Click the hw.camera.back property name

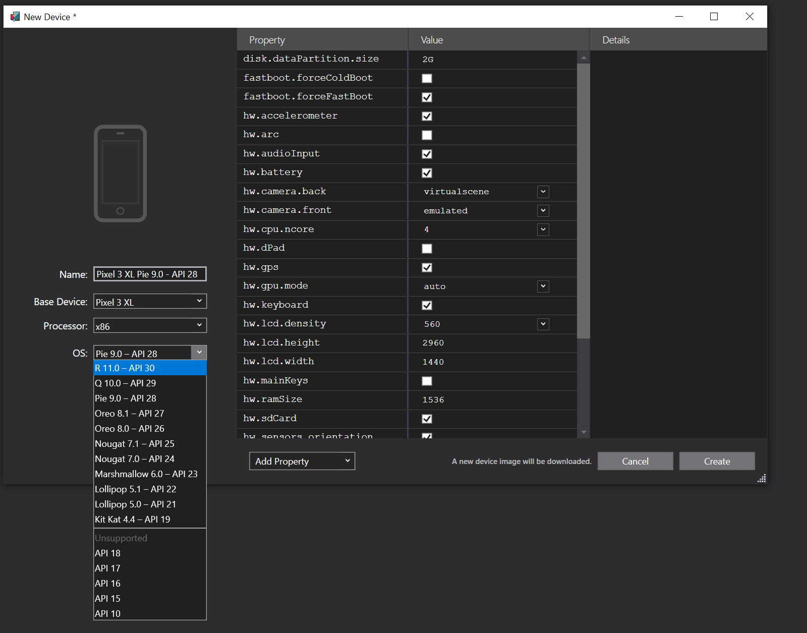click(x=284, y=192)
